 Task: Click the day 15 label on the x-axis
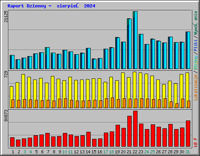click(x=94, y=152)
